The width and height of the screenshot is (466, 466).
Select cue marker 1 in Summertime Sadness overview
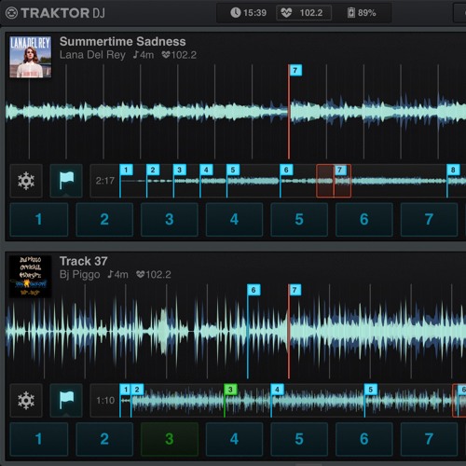coord(126,170)
